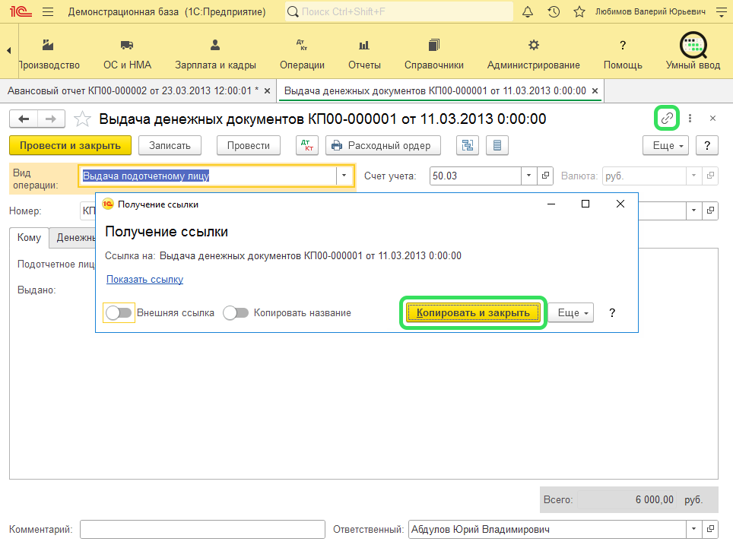Close the Авансовый отчет tab
Screen dimensions: 733x548
point(268,90)
